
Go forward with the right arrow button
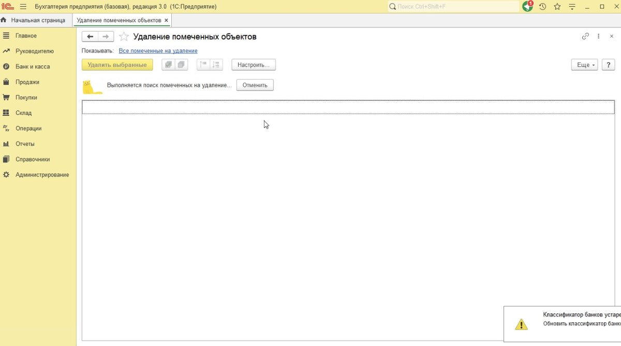click(x=106, y=37)
